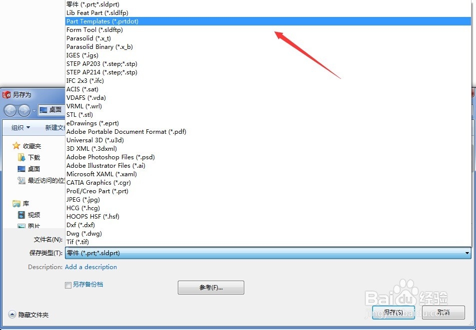
Task: Select eDrawings (*.eprt) file type
Action: point(268,123)
